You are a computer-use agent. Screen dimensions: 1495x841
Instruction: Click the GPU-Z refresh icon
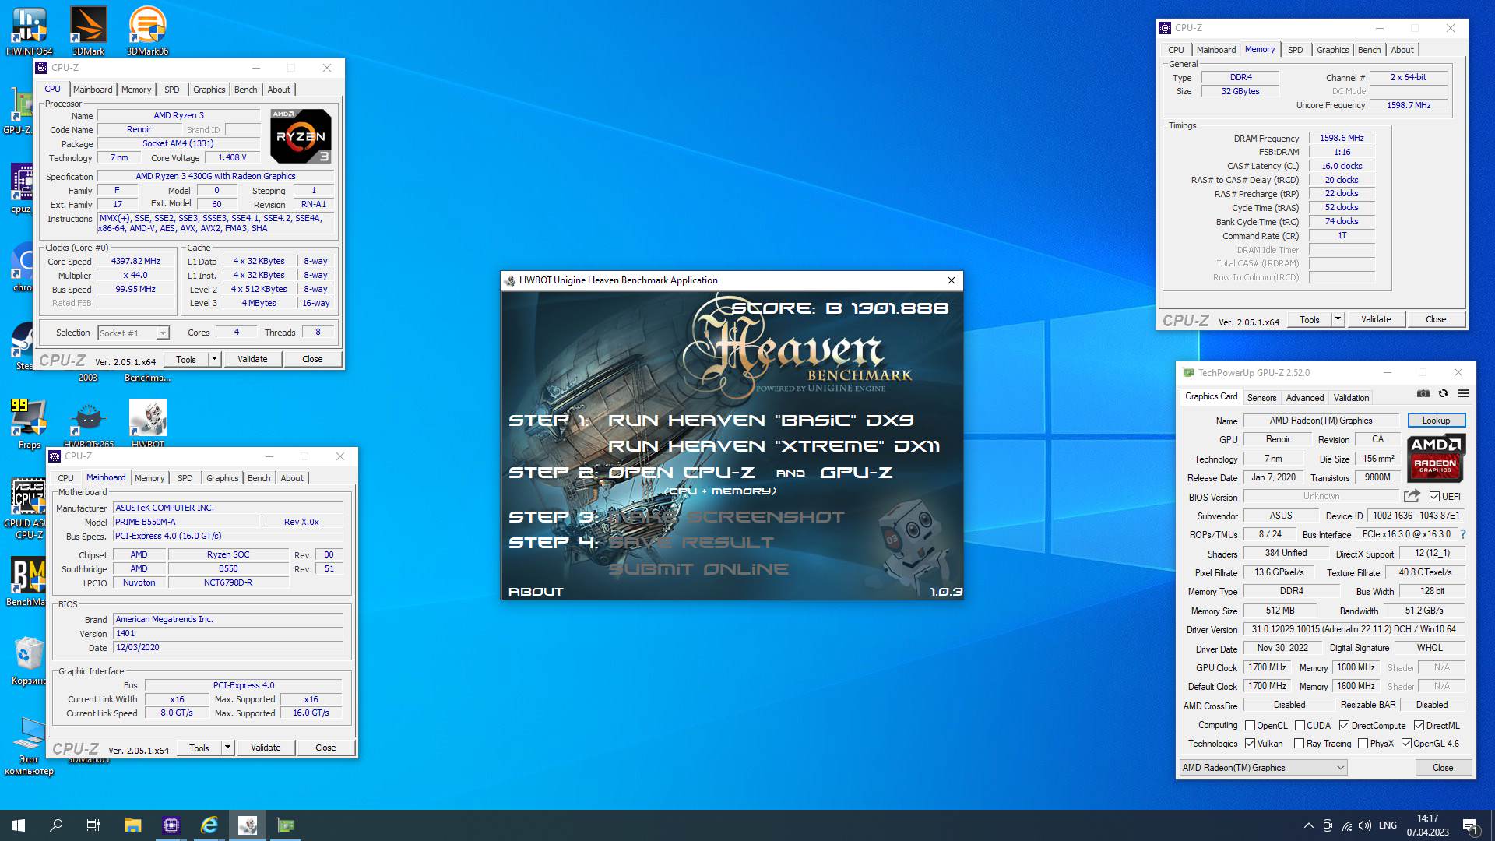(1443, 394)
